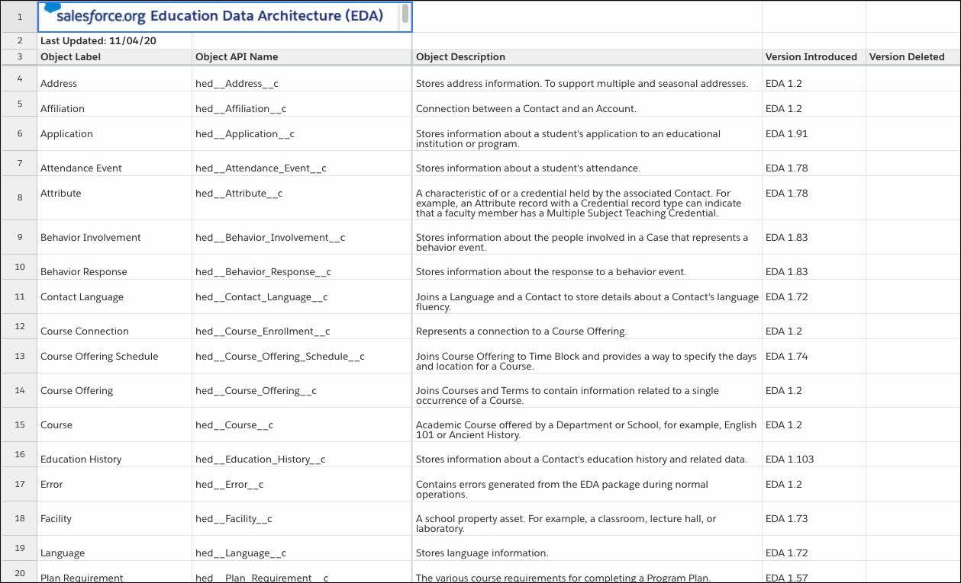
Task: Select the "EDA 1.103" version cell
Action: coord(788,459)
